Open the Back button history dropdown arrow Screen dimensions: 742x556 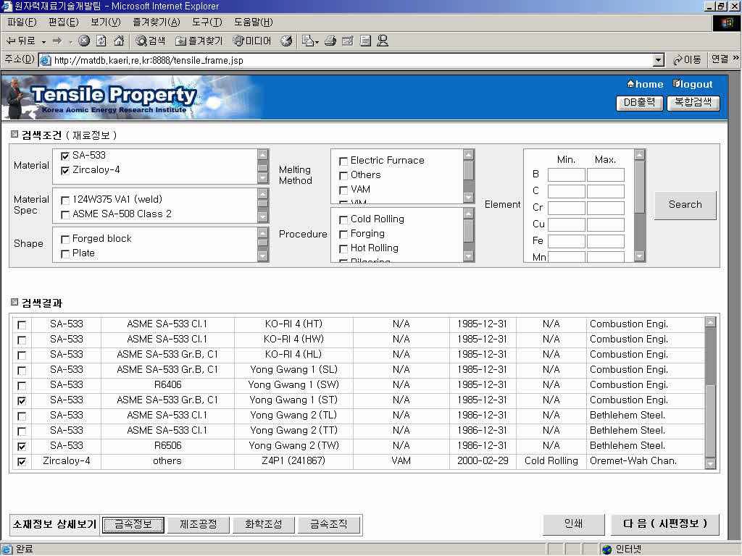point(43,41)
